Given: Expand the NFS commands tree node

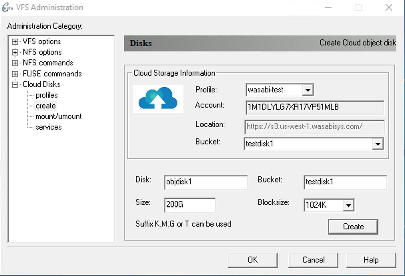Looking at the screenshot, I should point(15,63).
